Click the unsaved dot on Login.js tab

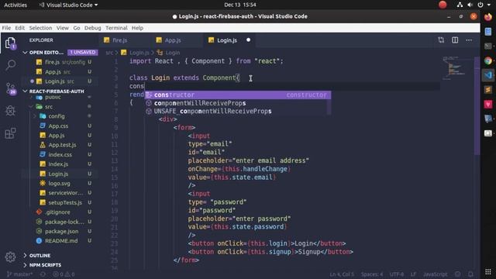[x=248, y=40]
